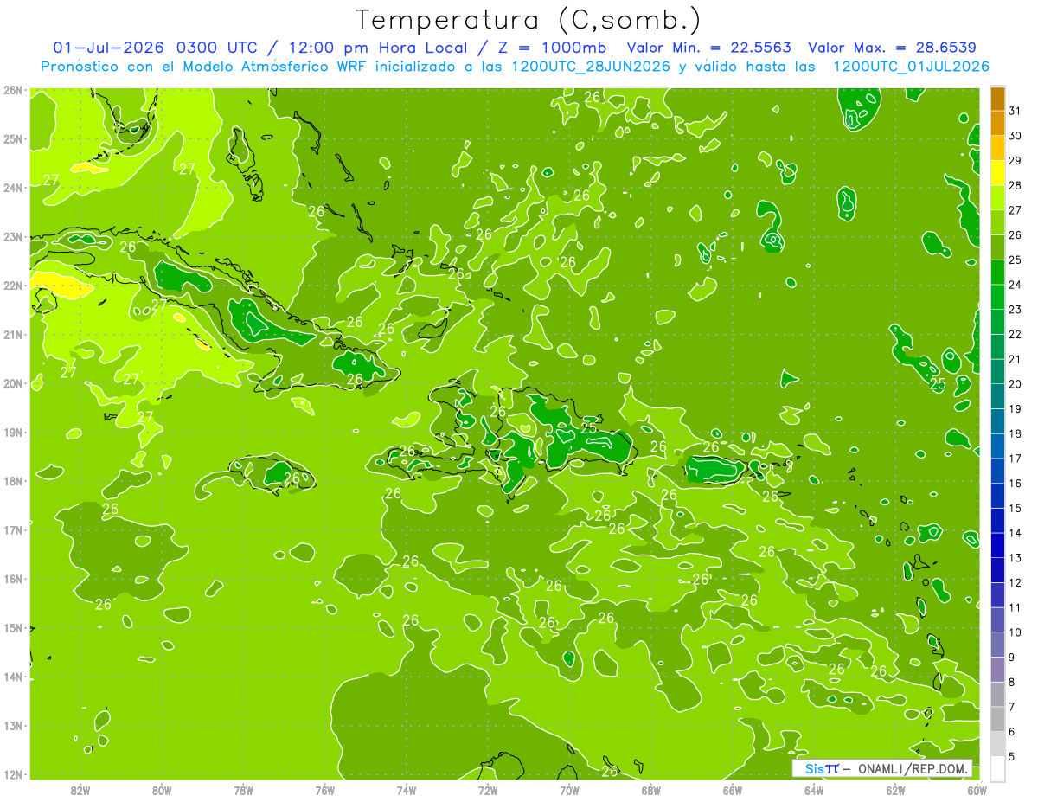1038x802 pixels.
Task: Click the 24N latitude label
Action: pos(13,188)
